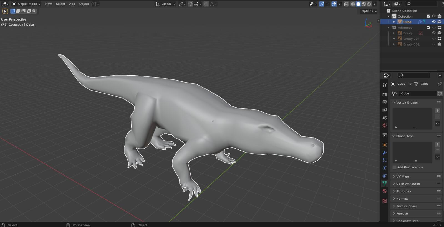Click the viewport navigation axis gizmo
The image size is (444, 227).
pos(368,23)
